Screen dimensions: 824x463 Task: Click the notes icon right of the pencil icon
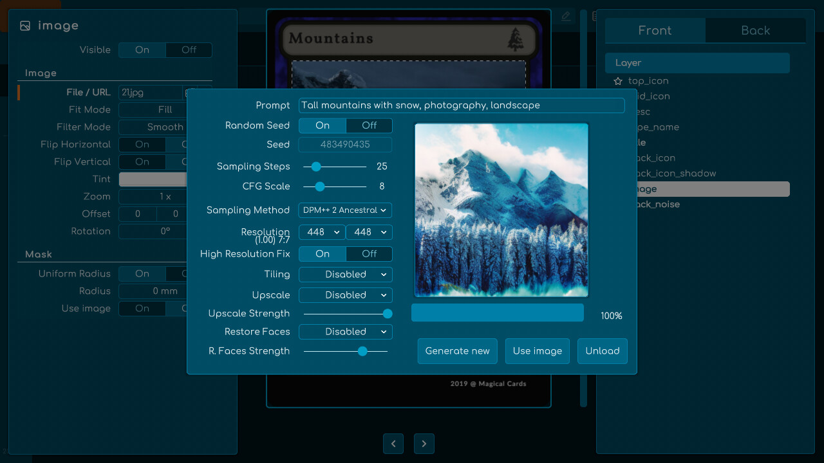(594, 16)
